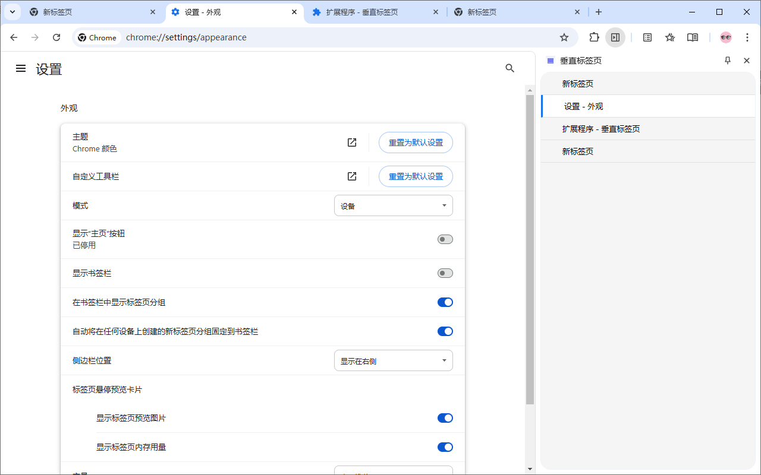This screenshot has height=475, width=761.
Task: Toggle the vertical tabs side panel button
Action: point(615,37)
